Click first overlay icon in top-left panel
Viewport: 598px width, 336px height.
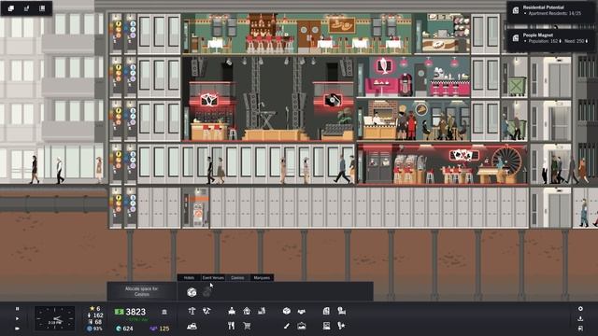(x=10, y=8)
